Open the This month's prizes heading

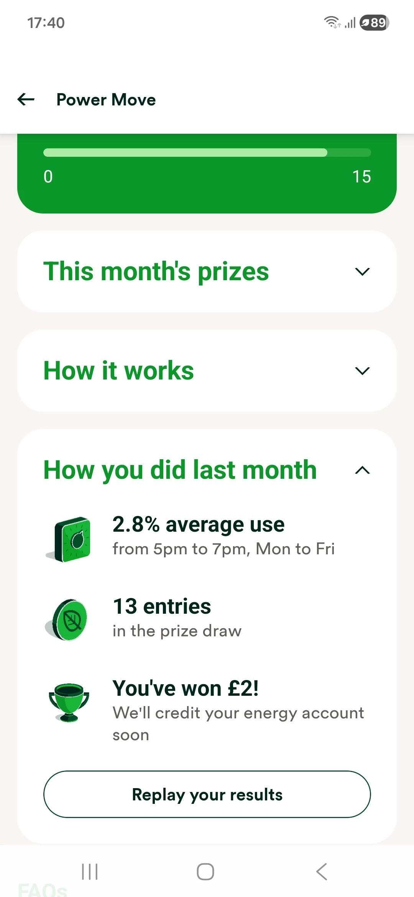(156, 271)
